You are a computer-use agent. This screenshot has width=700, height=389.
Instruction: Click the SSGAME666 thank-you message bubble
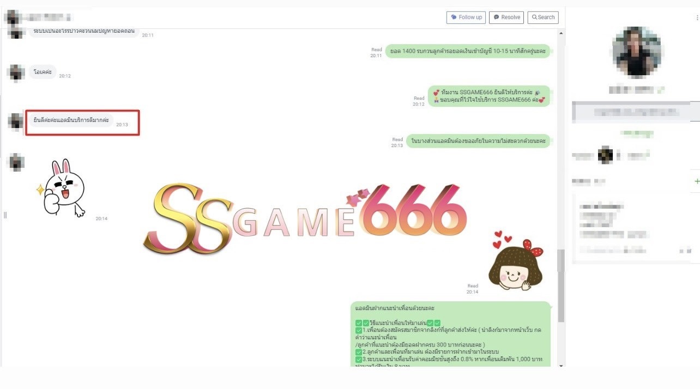tap(488, 96)
